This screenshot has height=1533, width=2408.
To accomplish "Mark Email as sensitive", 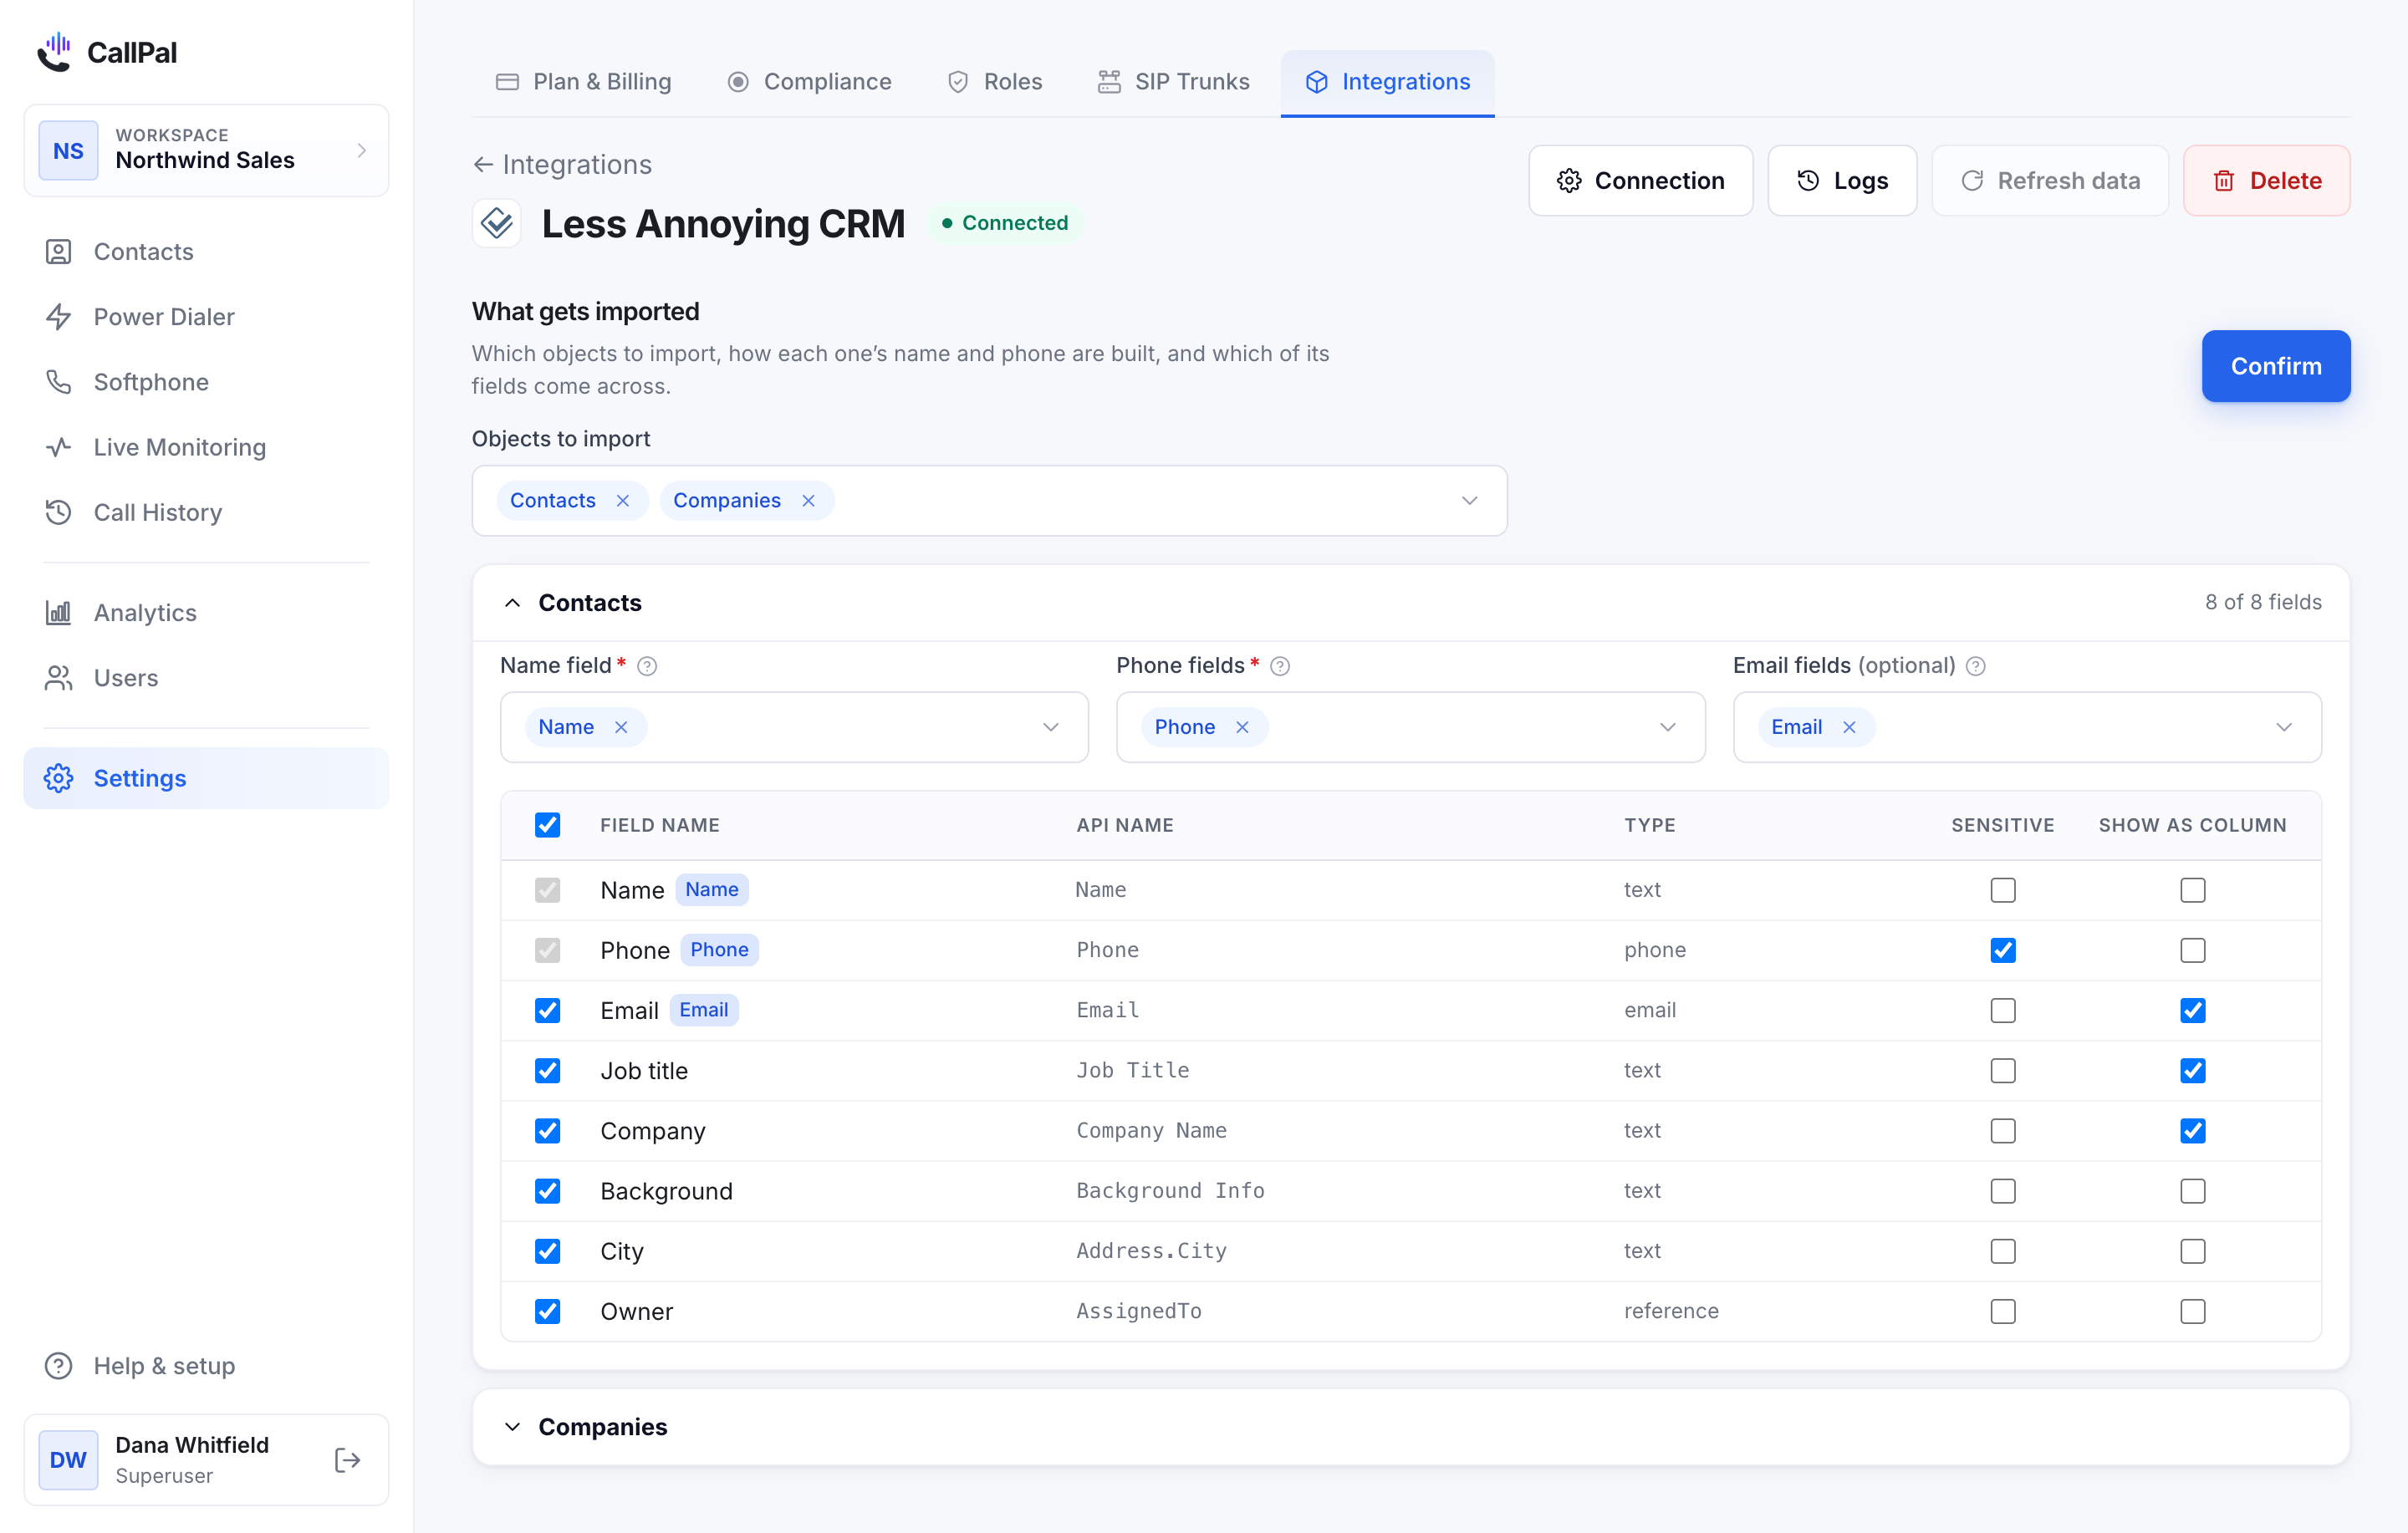I will (x=2003, y=1011).
